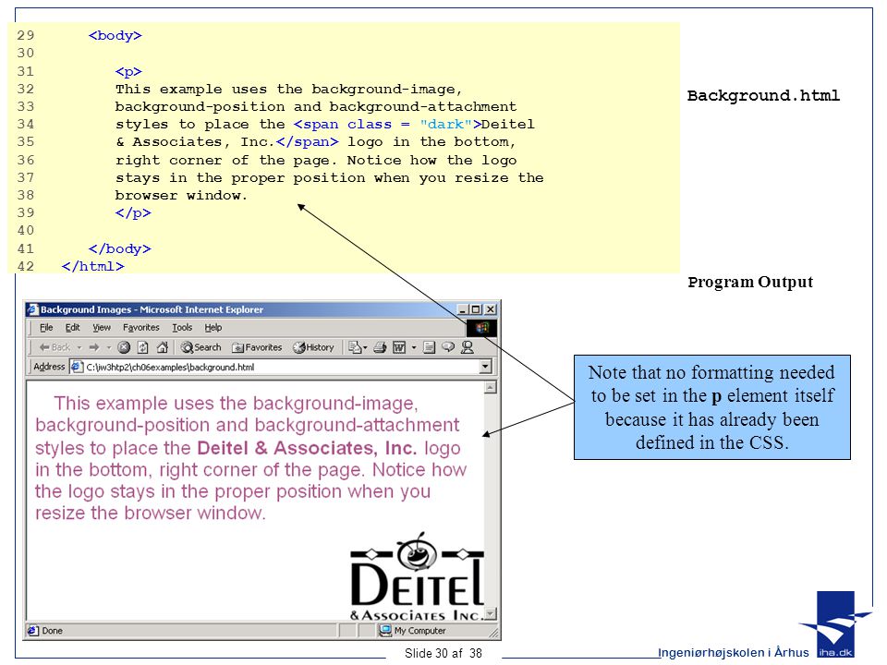Click the blue note box about p element
Image resolution: width=887 pixels, height=665 pixels.
point(711,407)
